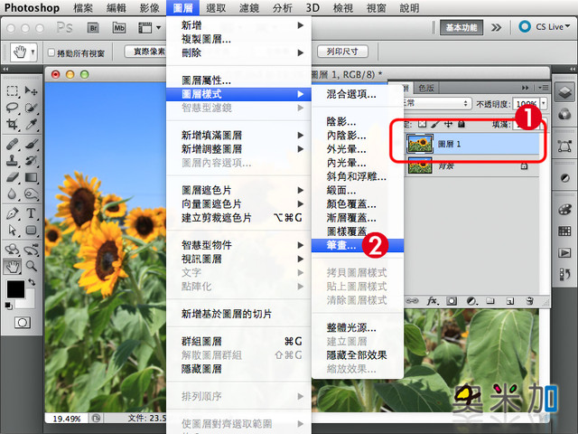Select the Blur tool
578x434 pixels.
pyautogui.click(x=12, y=194)
